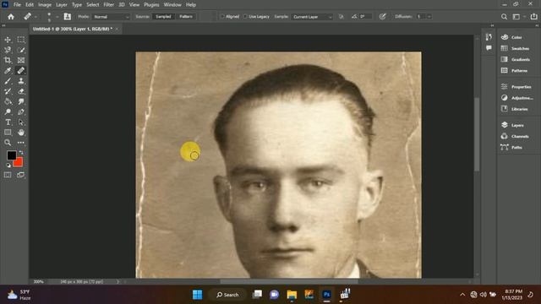Select the Smudge tool
The height and width of the screenshot is (304, 541).
(x=21, y=101)
